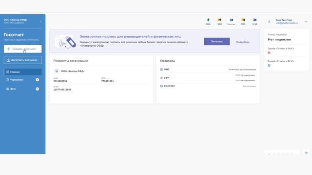Viewport: 312px width, 175px height.
Task: Click the ФНС building icon in sidebar
Action: [8, 89]
